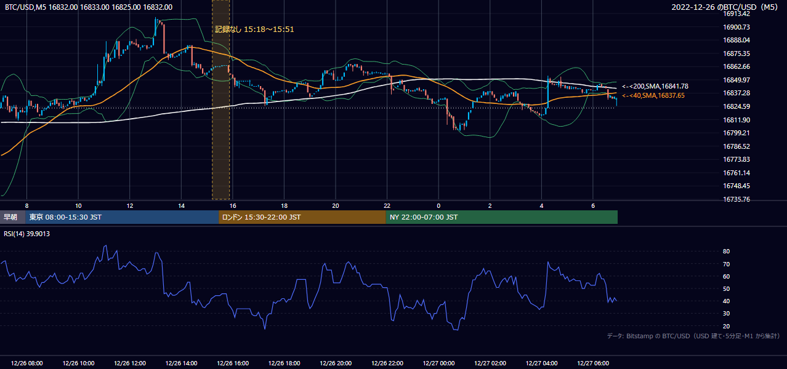Click price axis label 16888.04
This screenshot has height=369, width=787.
tap(737, 40)
